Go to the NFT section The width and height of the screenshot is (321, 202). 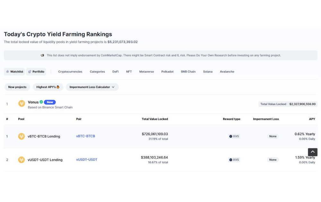click(129, 72)
